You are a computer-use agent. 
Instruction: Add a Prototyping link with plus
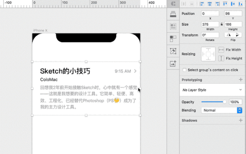pos(241,80)
